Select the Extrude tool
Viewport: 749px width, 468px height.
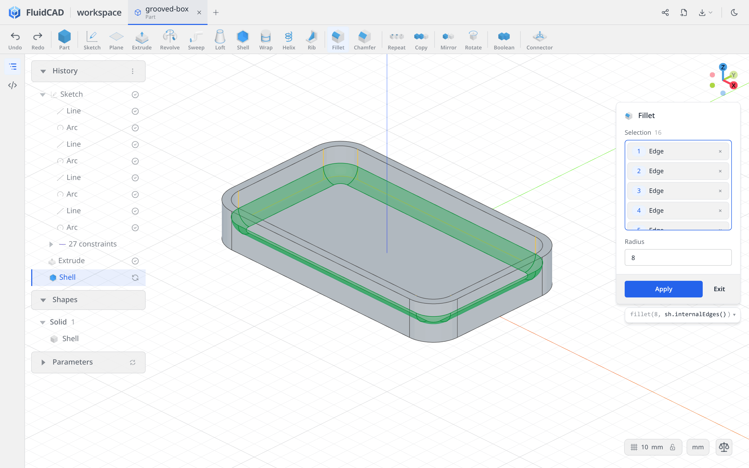point(142,40)
